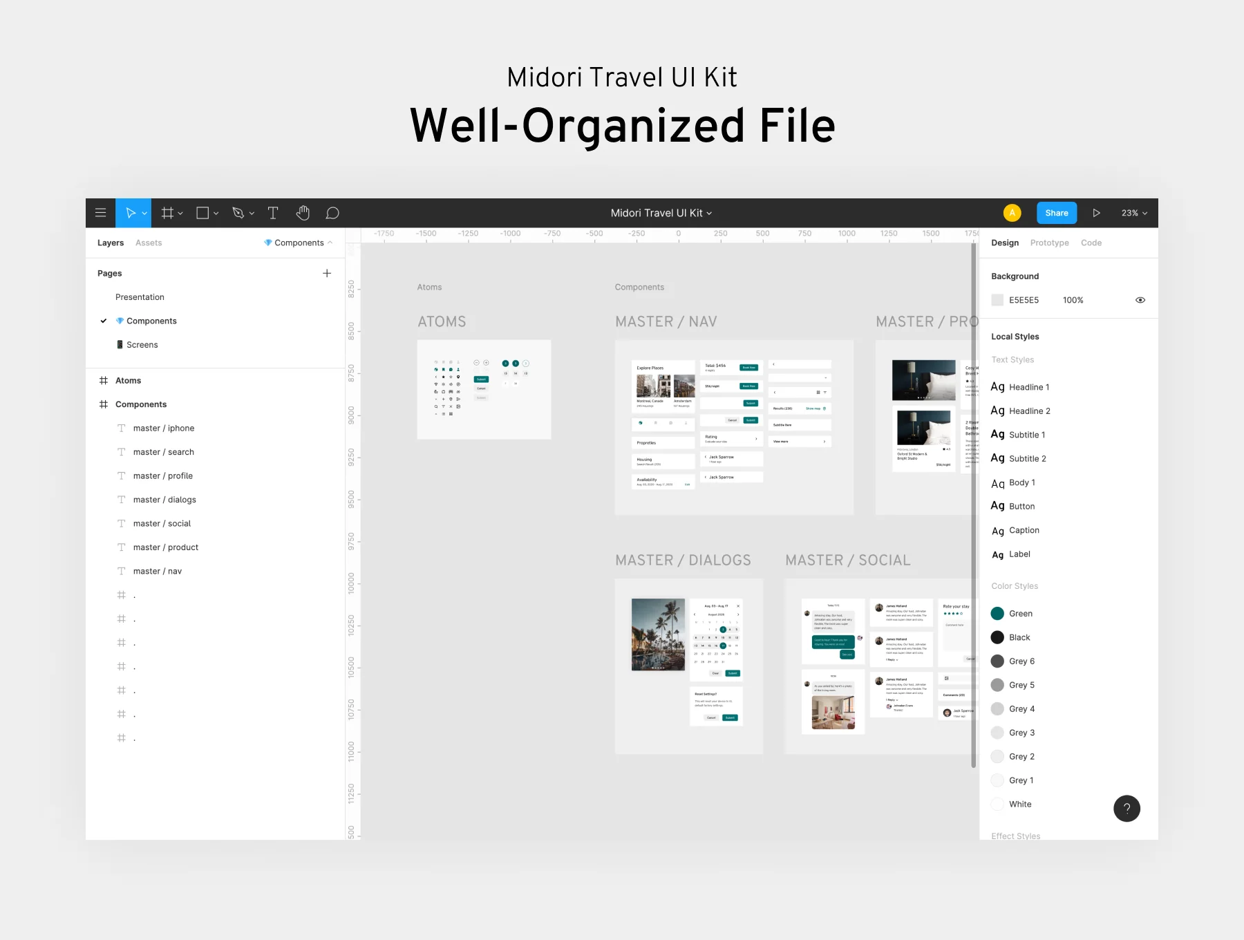Select the Frame tool
This screenshot has height=940, width=1244.
167,213
